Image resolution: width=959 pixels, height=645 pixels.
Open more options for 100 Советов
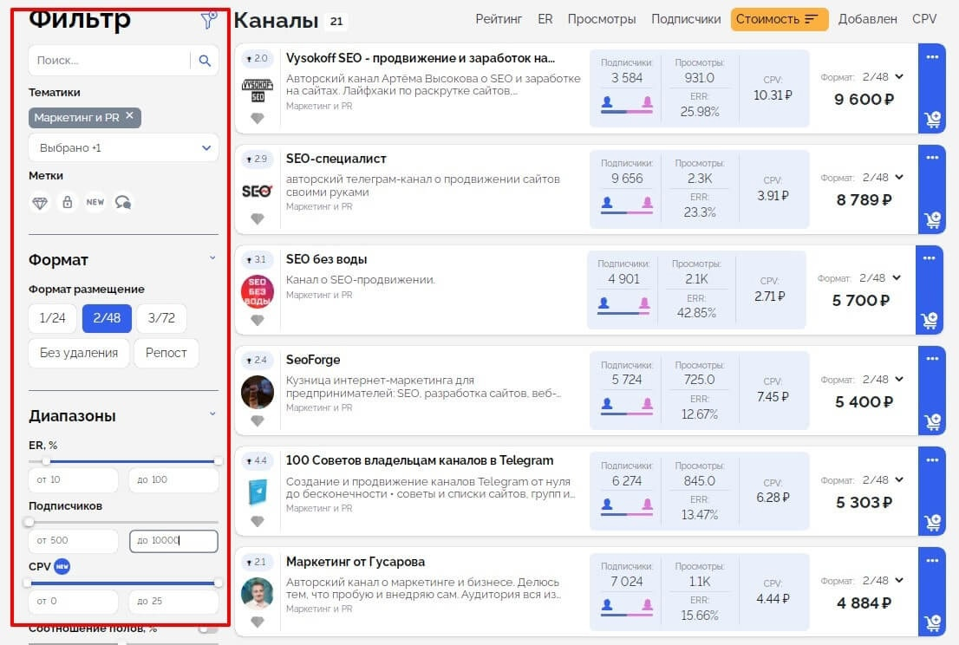point(932,459)
